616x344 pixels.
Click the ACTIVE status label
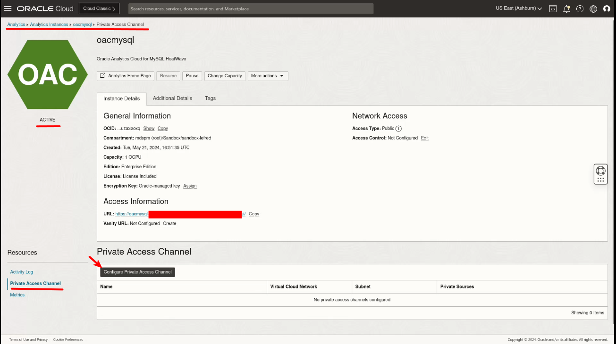(x=47, y=120)
